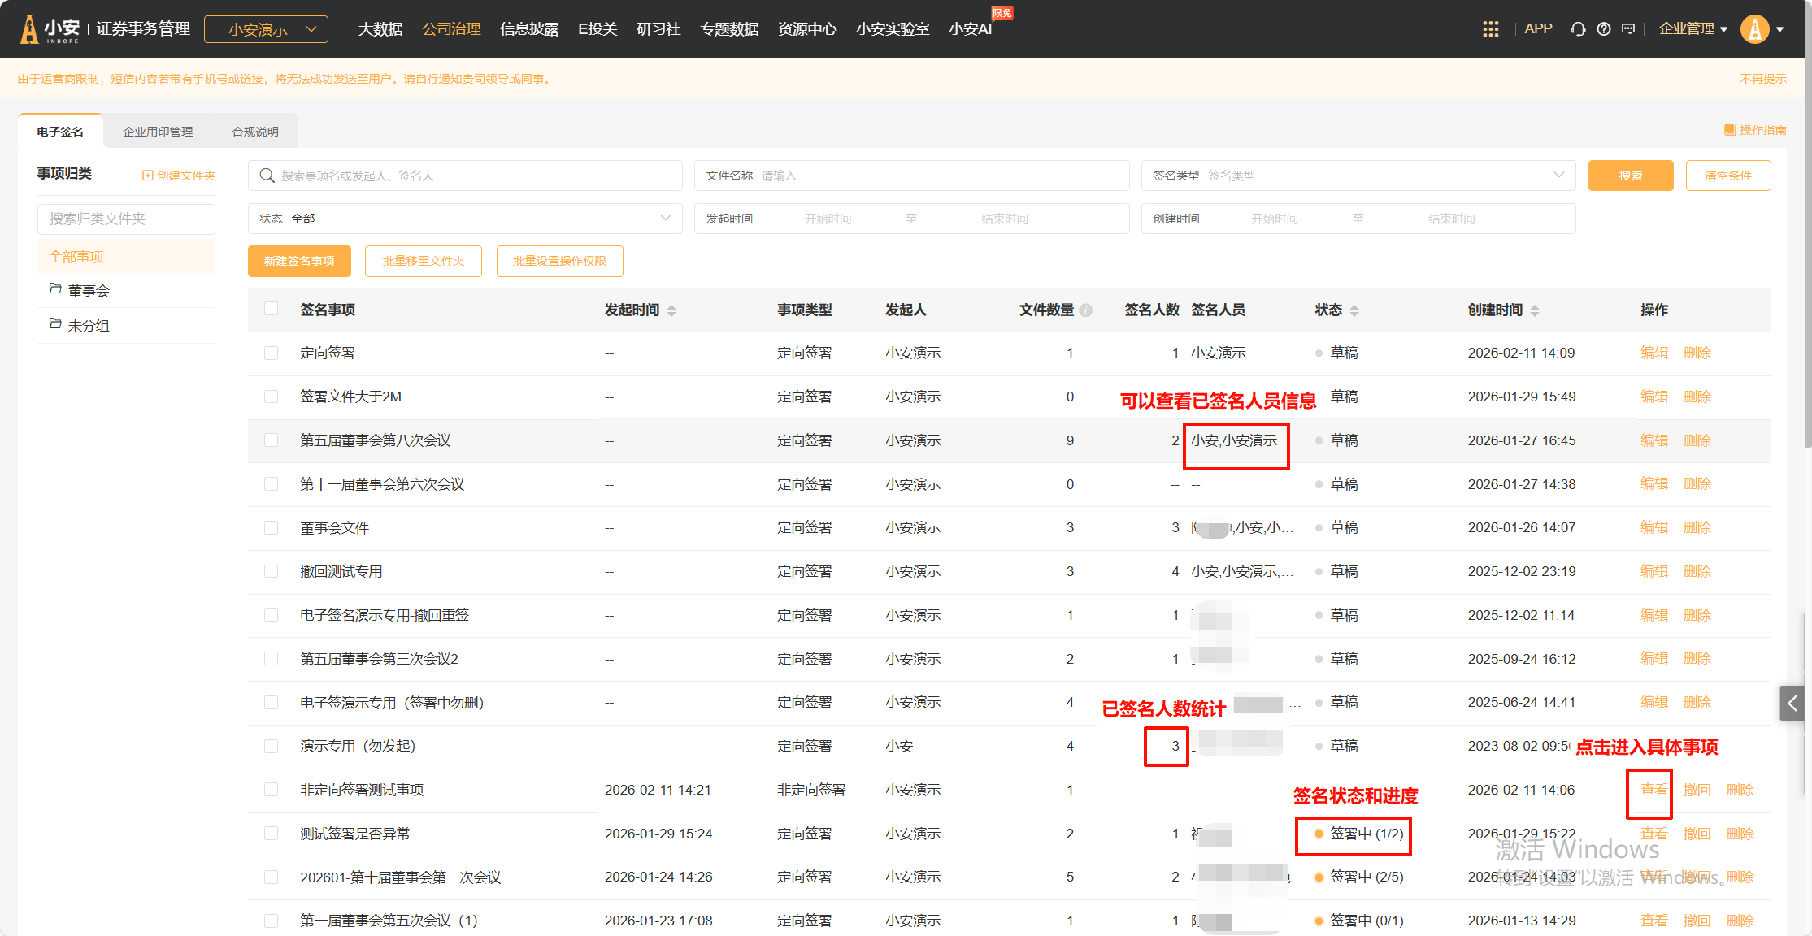Sort by 发起时间 column arrows

tap(671, 310)
